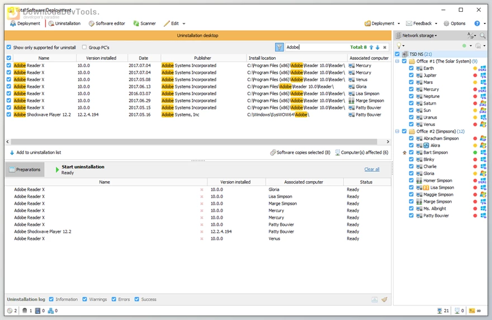This screenshot has width=492, height=320.
Task: Toggle the Errors log filter checkbox
Action: click(x=114, y=299)
